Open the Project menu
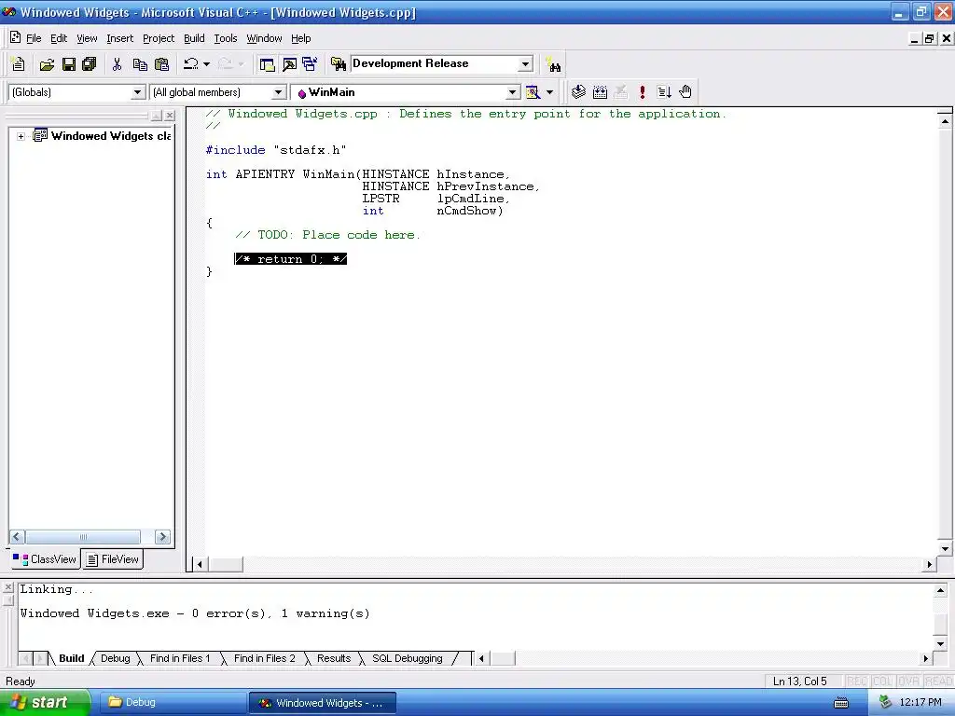 [159, 38]
